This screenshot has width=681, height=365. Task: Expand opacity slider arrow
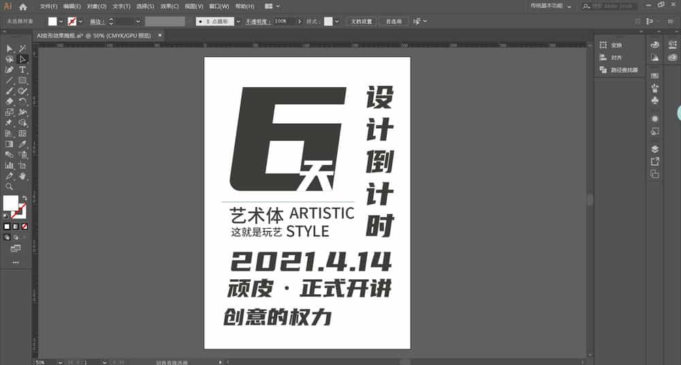click(x=299, y=21)
